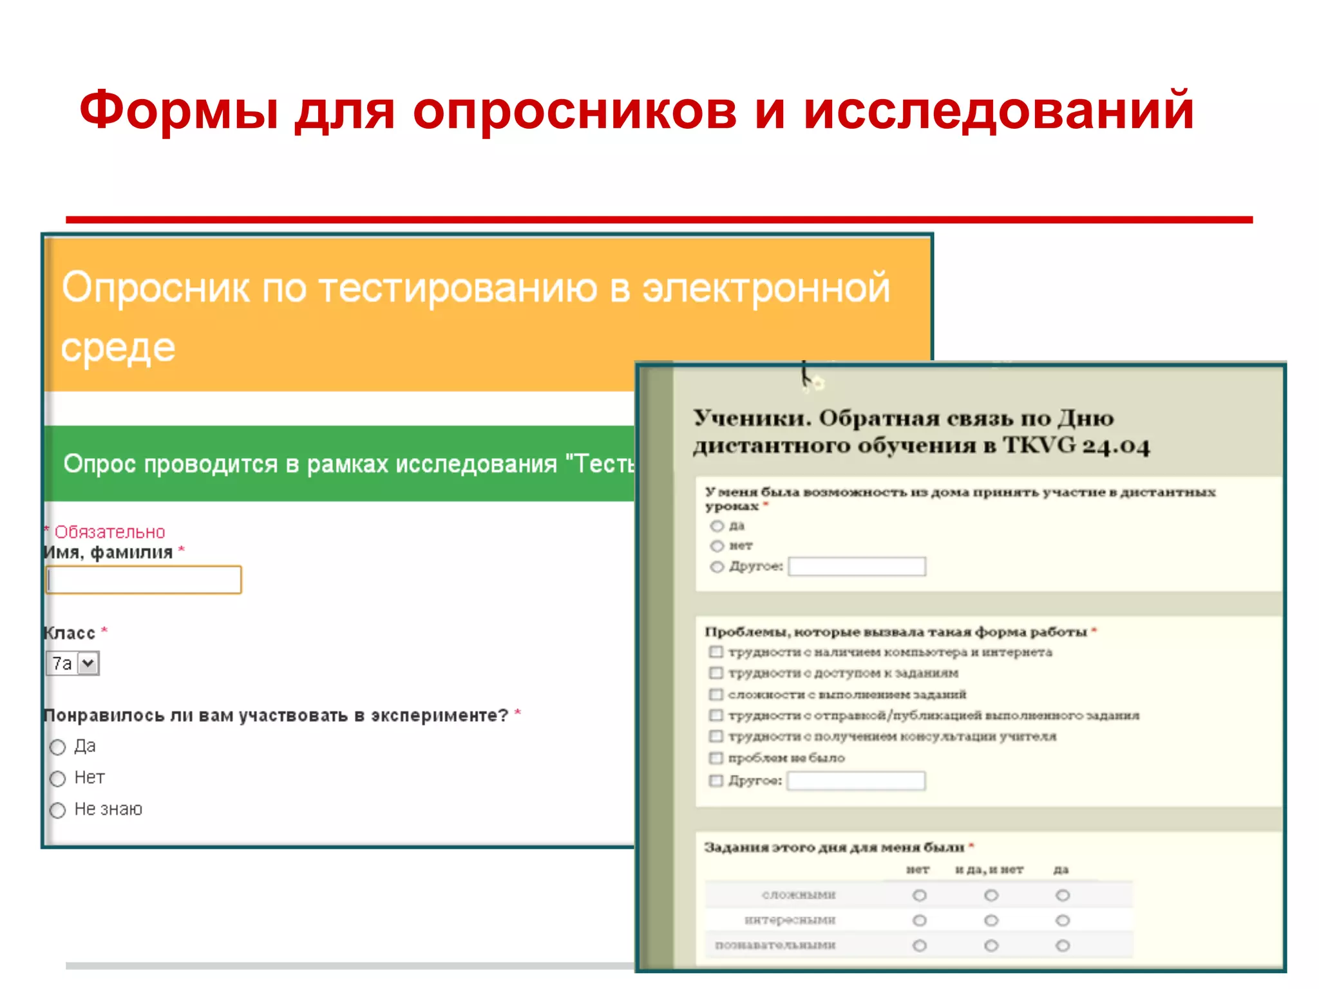The width and height of the screenshot is (1319, 989).
Task: Click the 'Понравилось ли вам участвовать в эксперименте?' question
Action: (281, 715)
